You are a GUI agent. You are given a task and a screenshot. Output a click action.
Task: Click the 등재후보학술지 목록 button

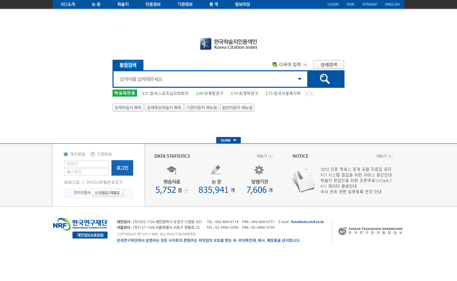click(x=164, y=107)
